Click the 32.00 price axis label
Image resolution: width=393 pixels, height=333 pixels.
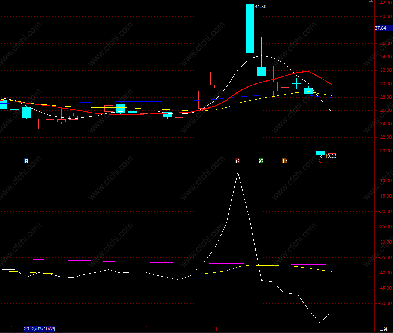click(x=386, y=70)
